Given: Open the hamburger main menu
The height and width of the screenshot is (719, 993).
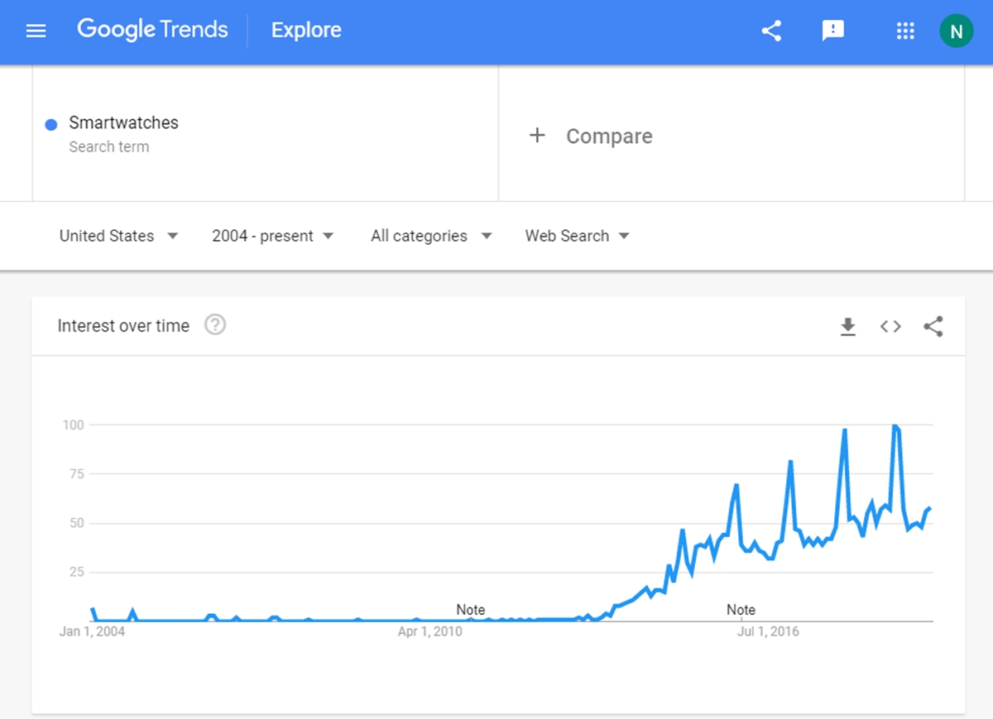Looking at the screenshot, I should coord(36,31).
